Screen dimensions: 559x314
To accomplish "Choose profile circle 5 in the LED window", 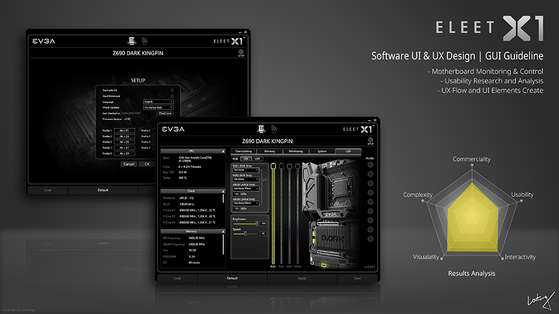I will pos(370,202).
